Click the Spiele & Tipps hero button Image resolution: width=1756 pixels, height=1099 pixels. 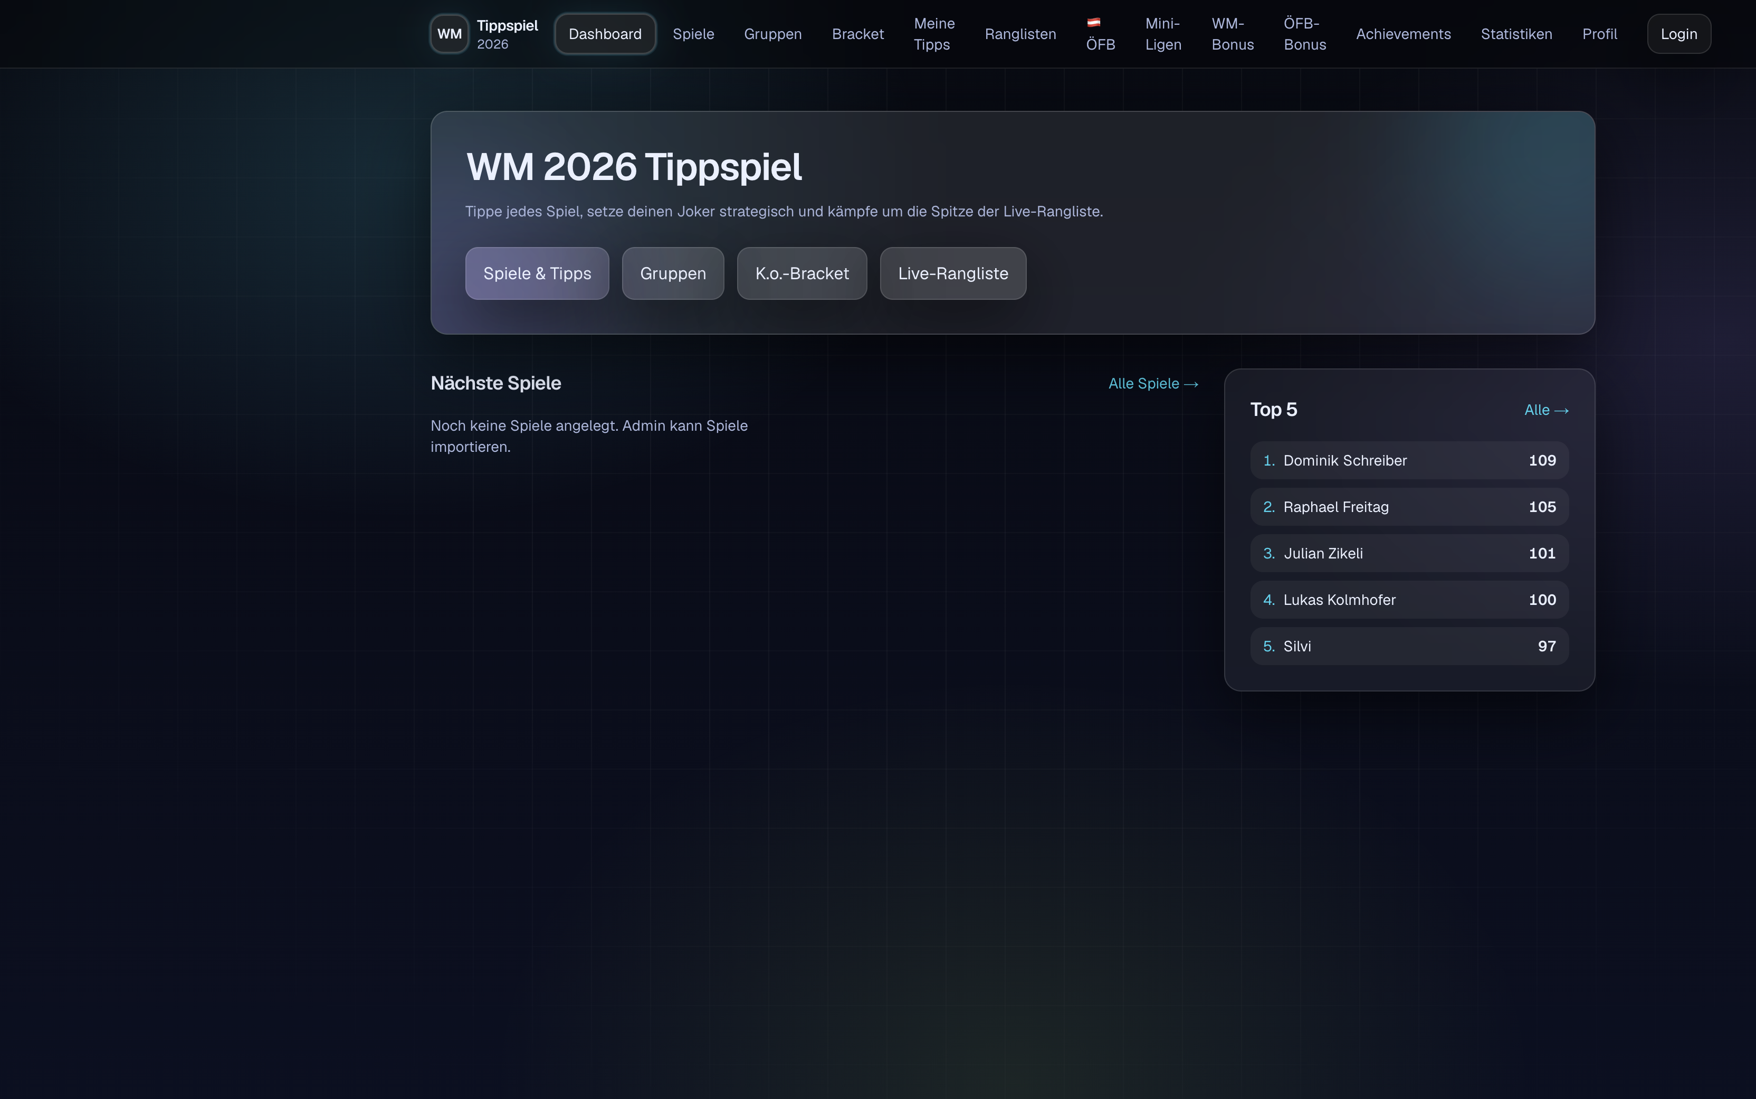pos(537,273)
